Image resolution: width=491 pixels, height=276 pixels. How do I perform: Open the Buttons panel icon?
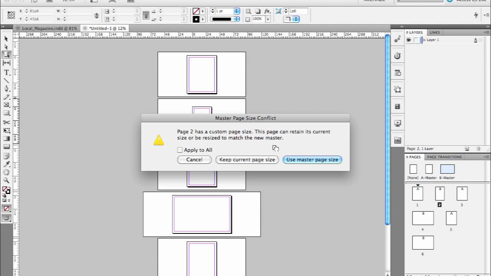click(x=397, y=73)
